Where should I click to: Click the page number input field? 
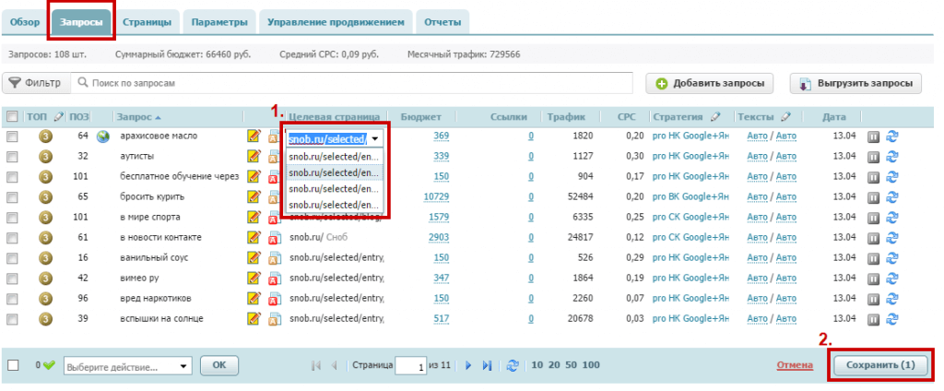click(x=410, y=366)
